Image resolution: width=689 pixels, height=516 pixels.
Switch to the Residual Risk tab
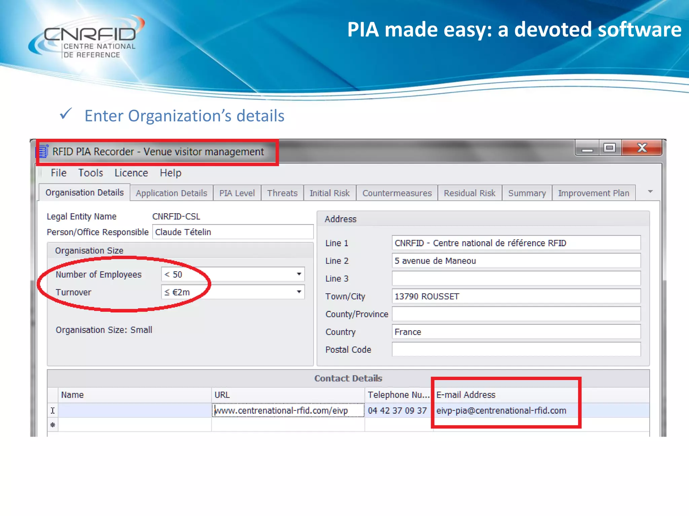coord(470,193)
